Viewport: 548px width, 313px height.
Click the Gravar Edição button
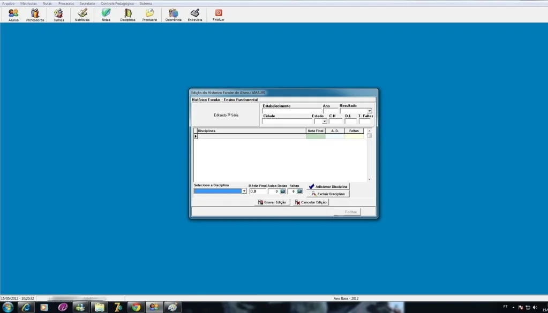point(272,202)
